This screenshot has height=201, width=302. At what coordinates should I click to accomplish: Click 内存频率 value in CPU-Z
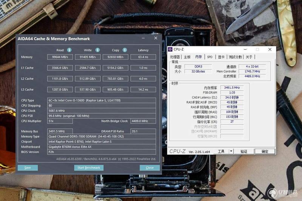click(x=232, y=88)
